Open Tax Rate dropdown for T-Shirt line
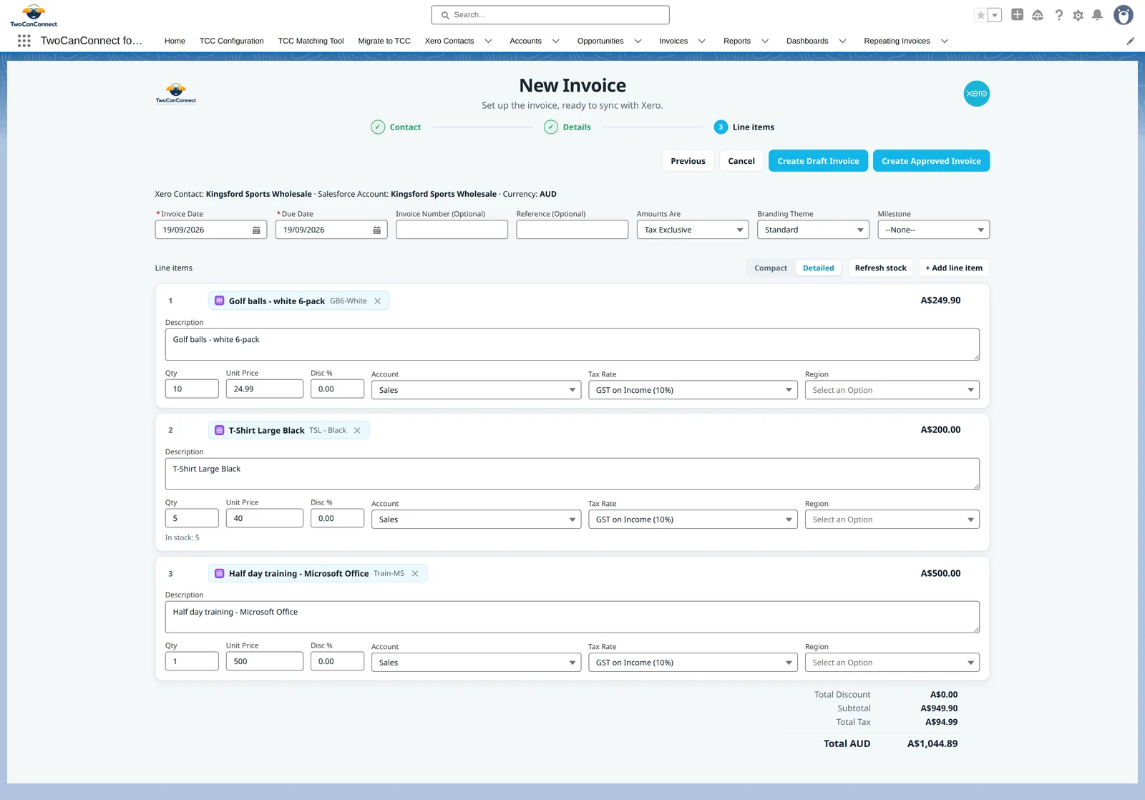 tap(693, 519)
